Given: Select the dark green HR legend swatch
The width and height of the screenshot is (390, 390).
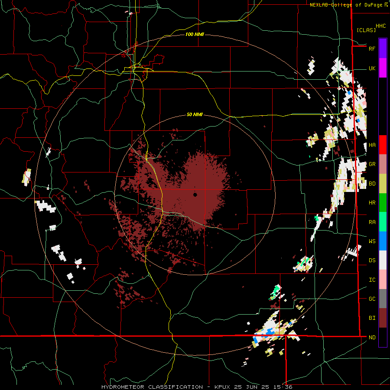Looking at the screenshot, I should click(x=383, y=203).
